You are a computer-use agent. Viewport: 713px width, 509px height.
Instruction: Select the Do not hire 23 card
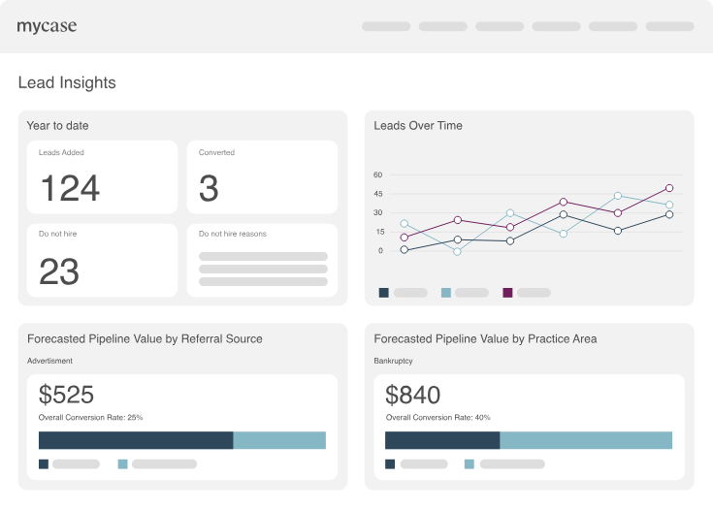pos(102,261)
